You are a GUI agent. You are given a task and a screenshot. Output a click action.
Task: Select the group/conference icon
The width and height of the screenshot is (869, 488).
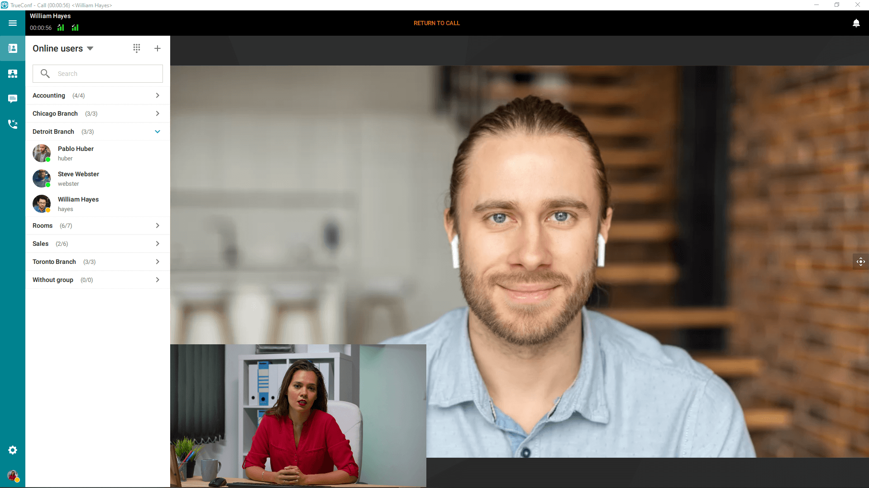[13, 73]
